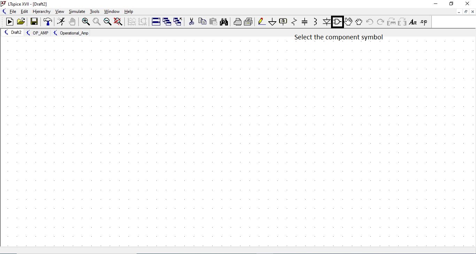Select the Wire pencil tool

[262, 22]
